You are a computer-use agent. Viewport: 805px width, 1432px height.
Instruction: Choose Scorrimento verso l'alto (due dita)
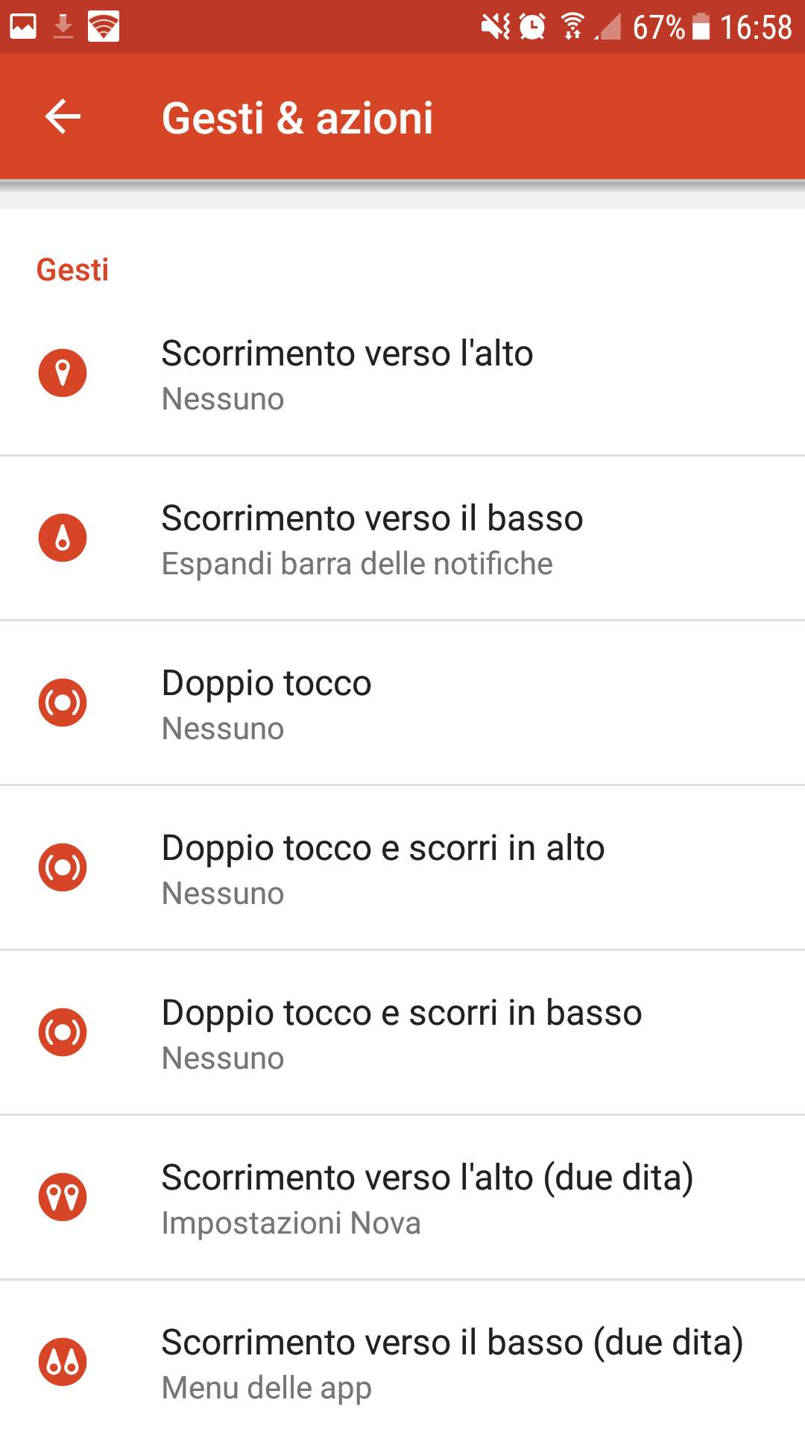(x=427, y=1178)
